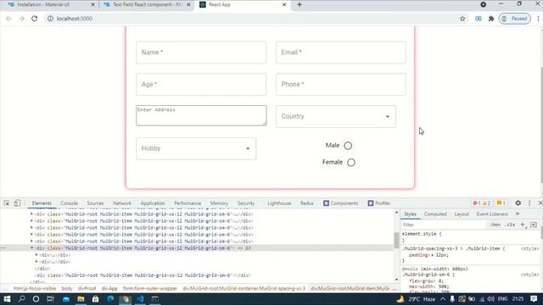The width and height of the screenshot is (543, 305).
Task: Click the Enter Address textarea
Action: click(201, 115)
